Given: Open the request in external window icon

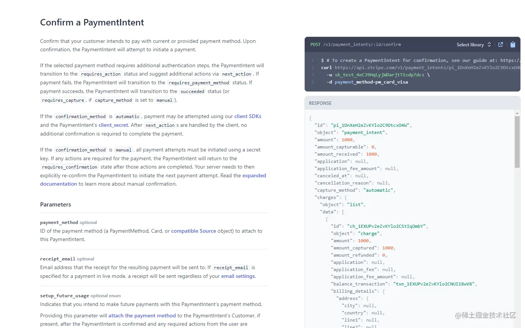Looking at the screenshot, I should [x=501, y=44].
